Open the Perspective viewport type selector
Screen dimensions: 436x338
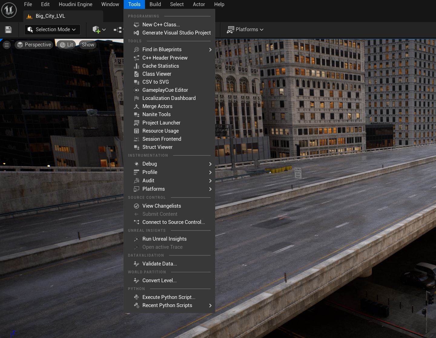click(x=34, y=45)
